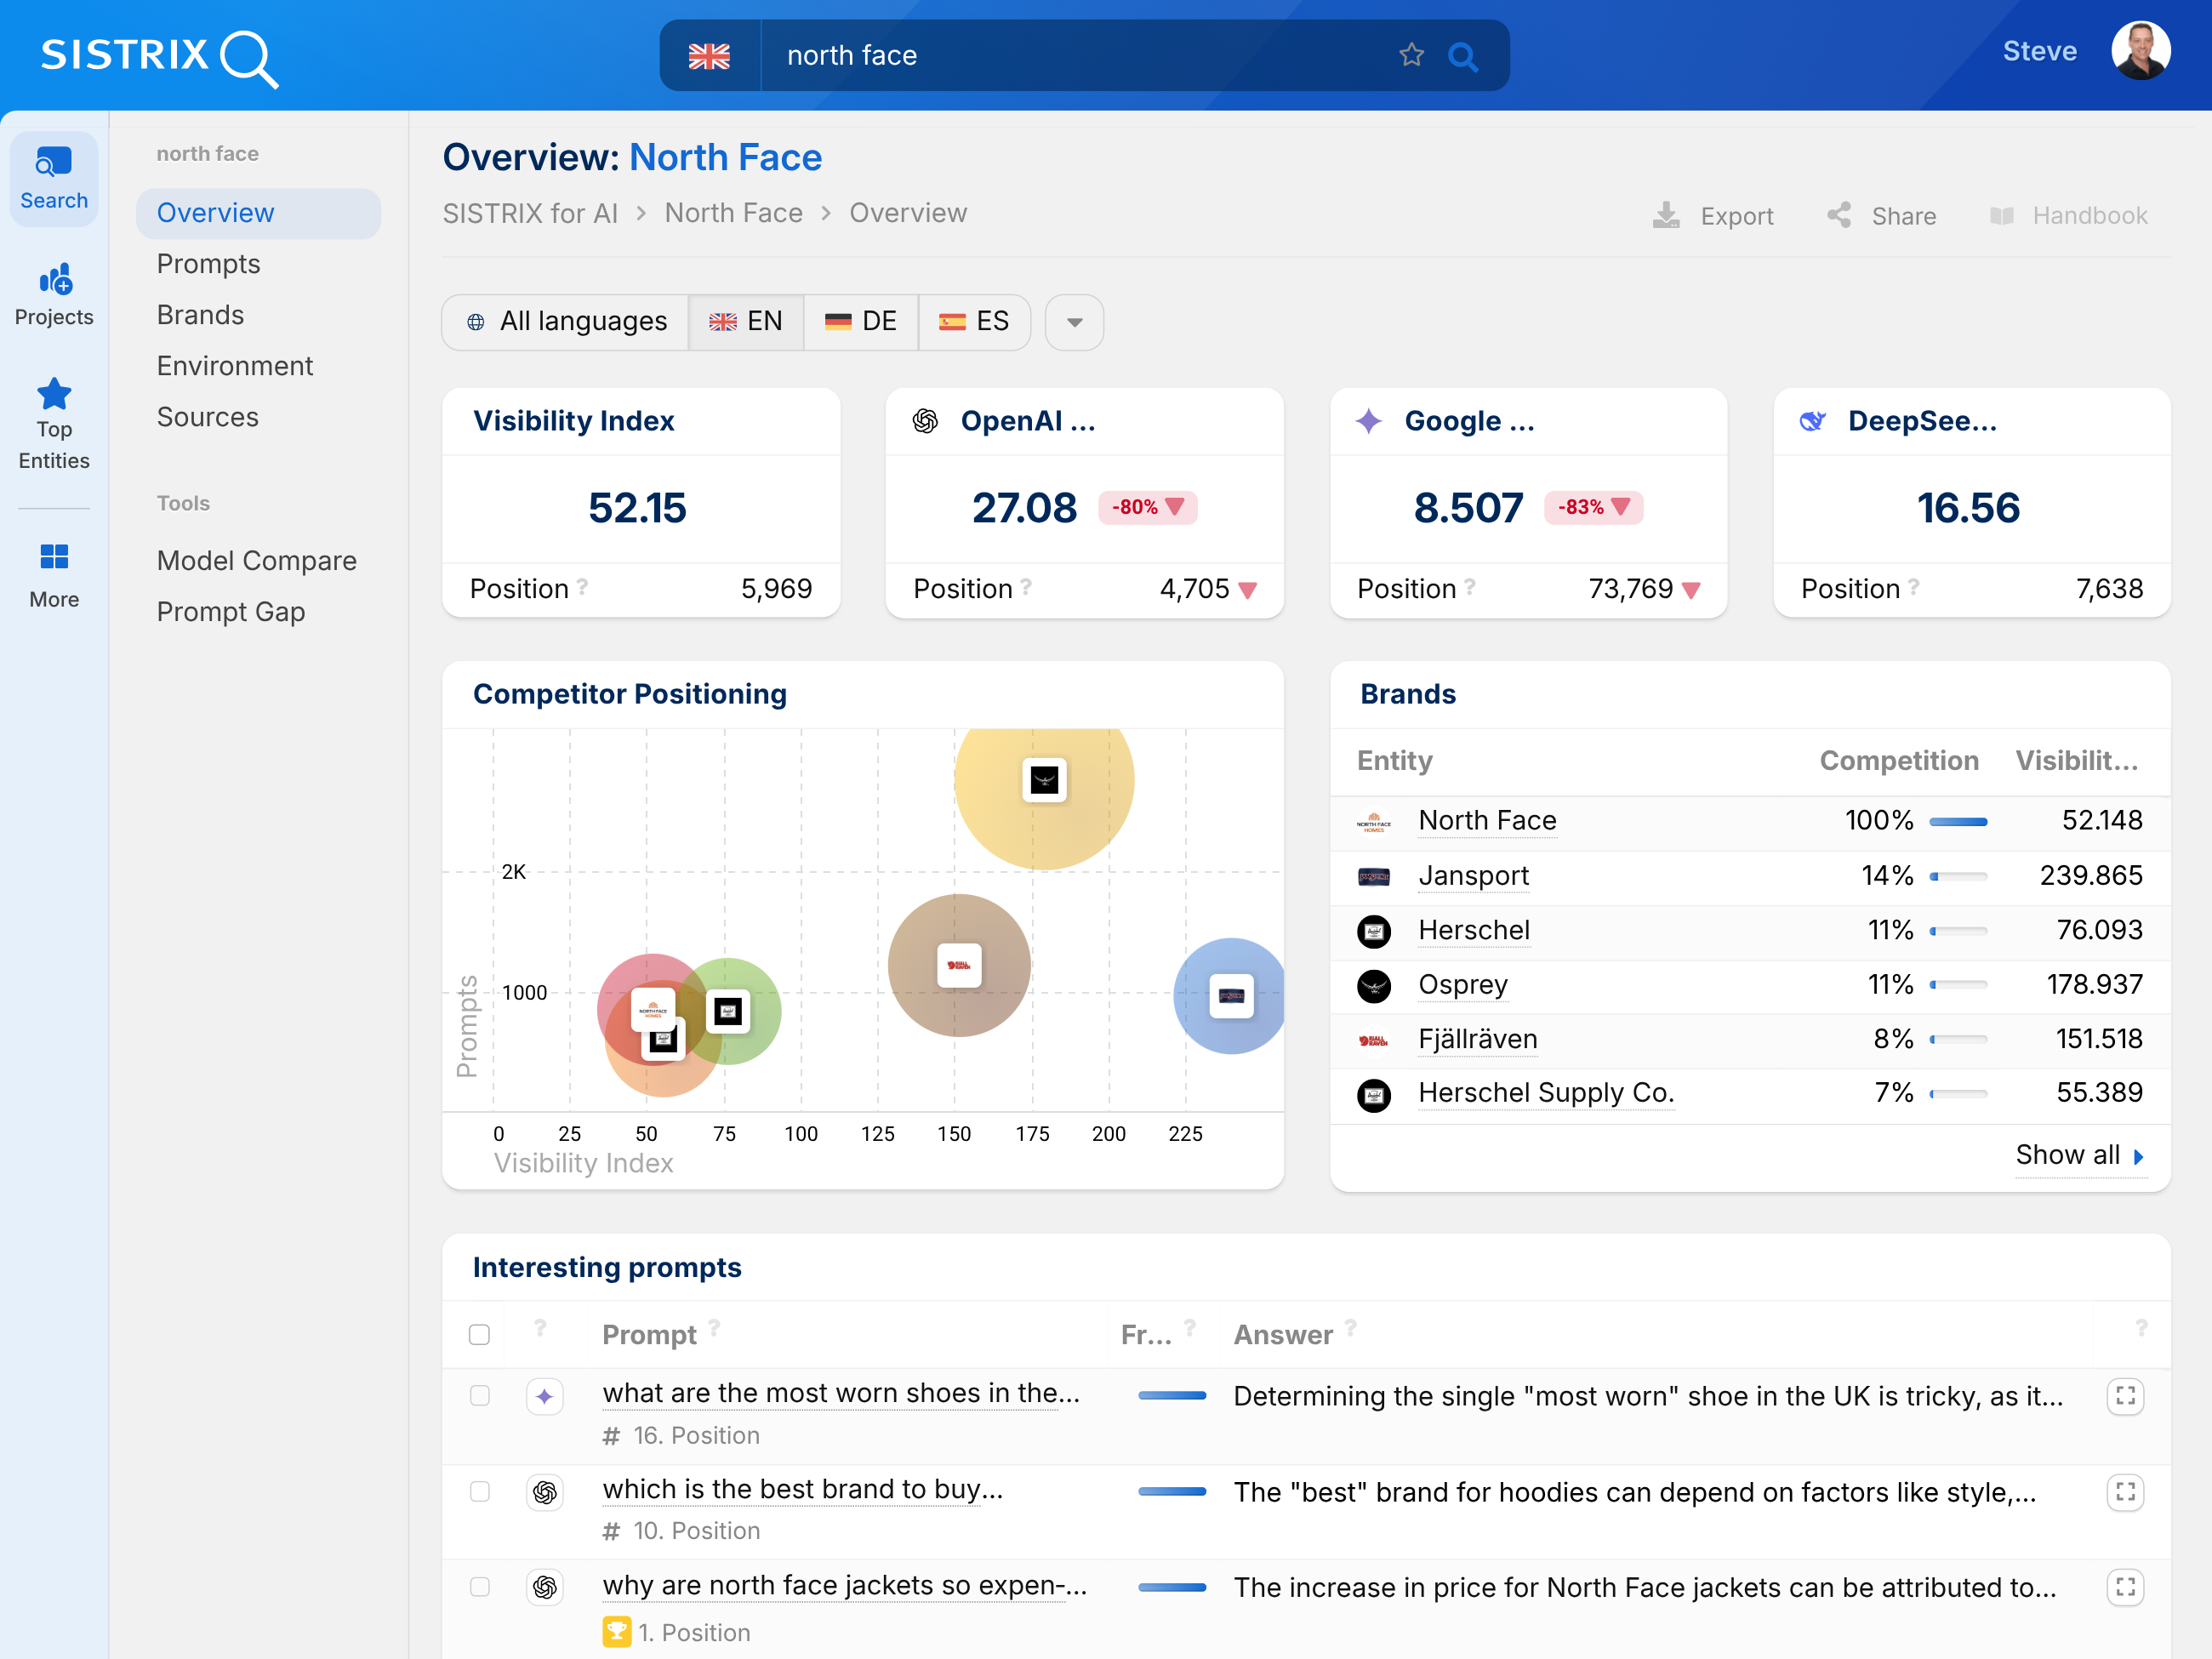Click the star favorite icon in search bar
Screen dimensions: 2212x1659
1411,55
